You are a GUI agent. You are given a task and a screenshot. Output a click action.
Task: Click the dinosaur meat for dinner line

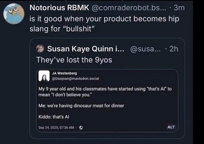pyautogui.click(x=81, y=106)
